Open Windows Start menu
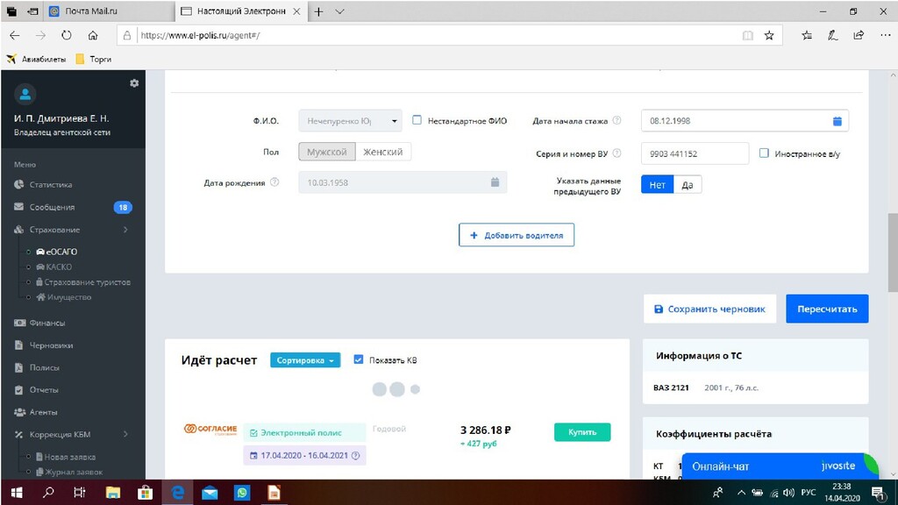 tap(17, 493)
